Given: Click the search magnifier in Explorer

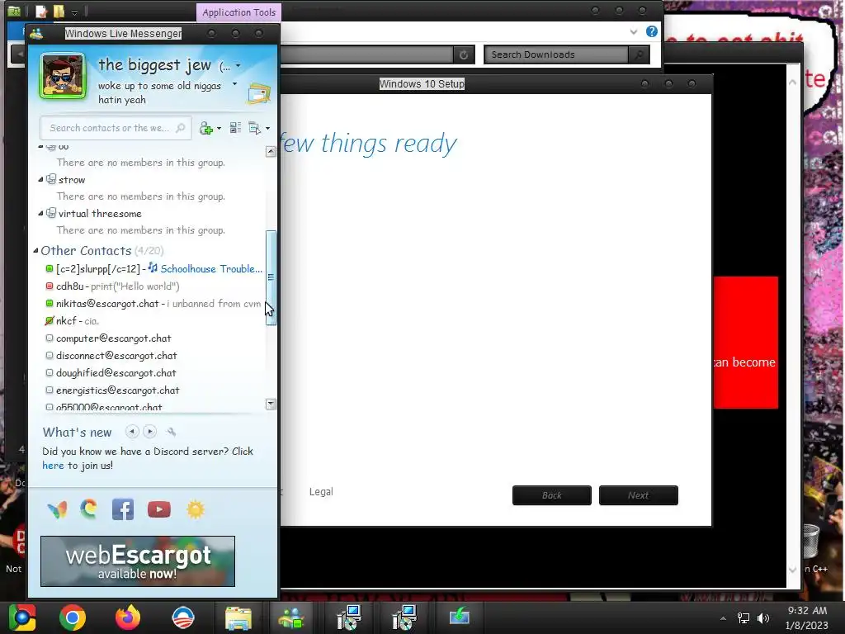Looking at the screenshot, I should point(640,54).
